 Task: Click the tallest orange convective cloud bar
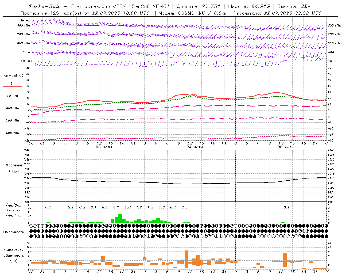coord(186,259)
